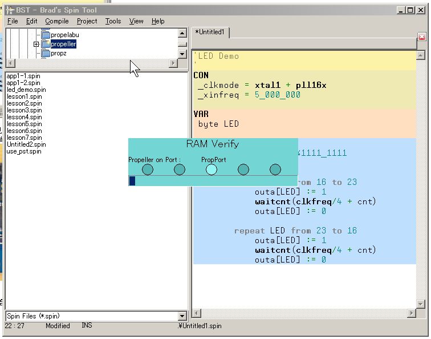Click the propz folder icon
The height and width of the screenshot is (339, 431).
coord(46,54)
